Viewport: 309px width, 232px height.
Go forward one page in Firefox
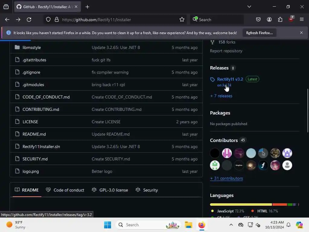coord(18,20)
